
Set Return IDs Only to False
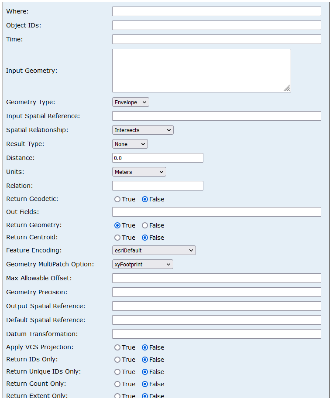point(145,360)
